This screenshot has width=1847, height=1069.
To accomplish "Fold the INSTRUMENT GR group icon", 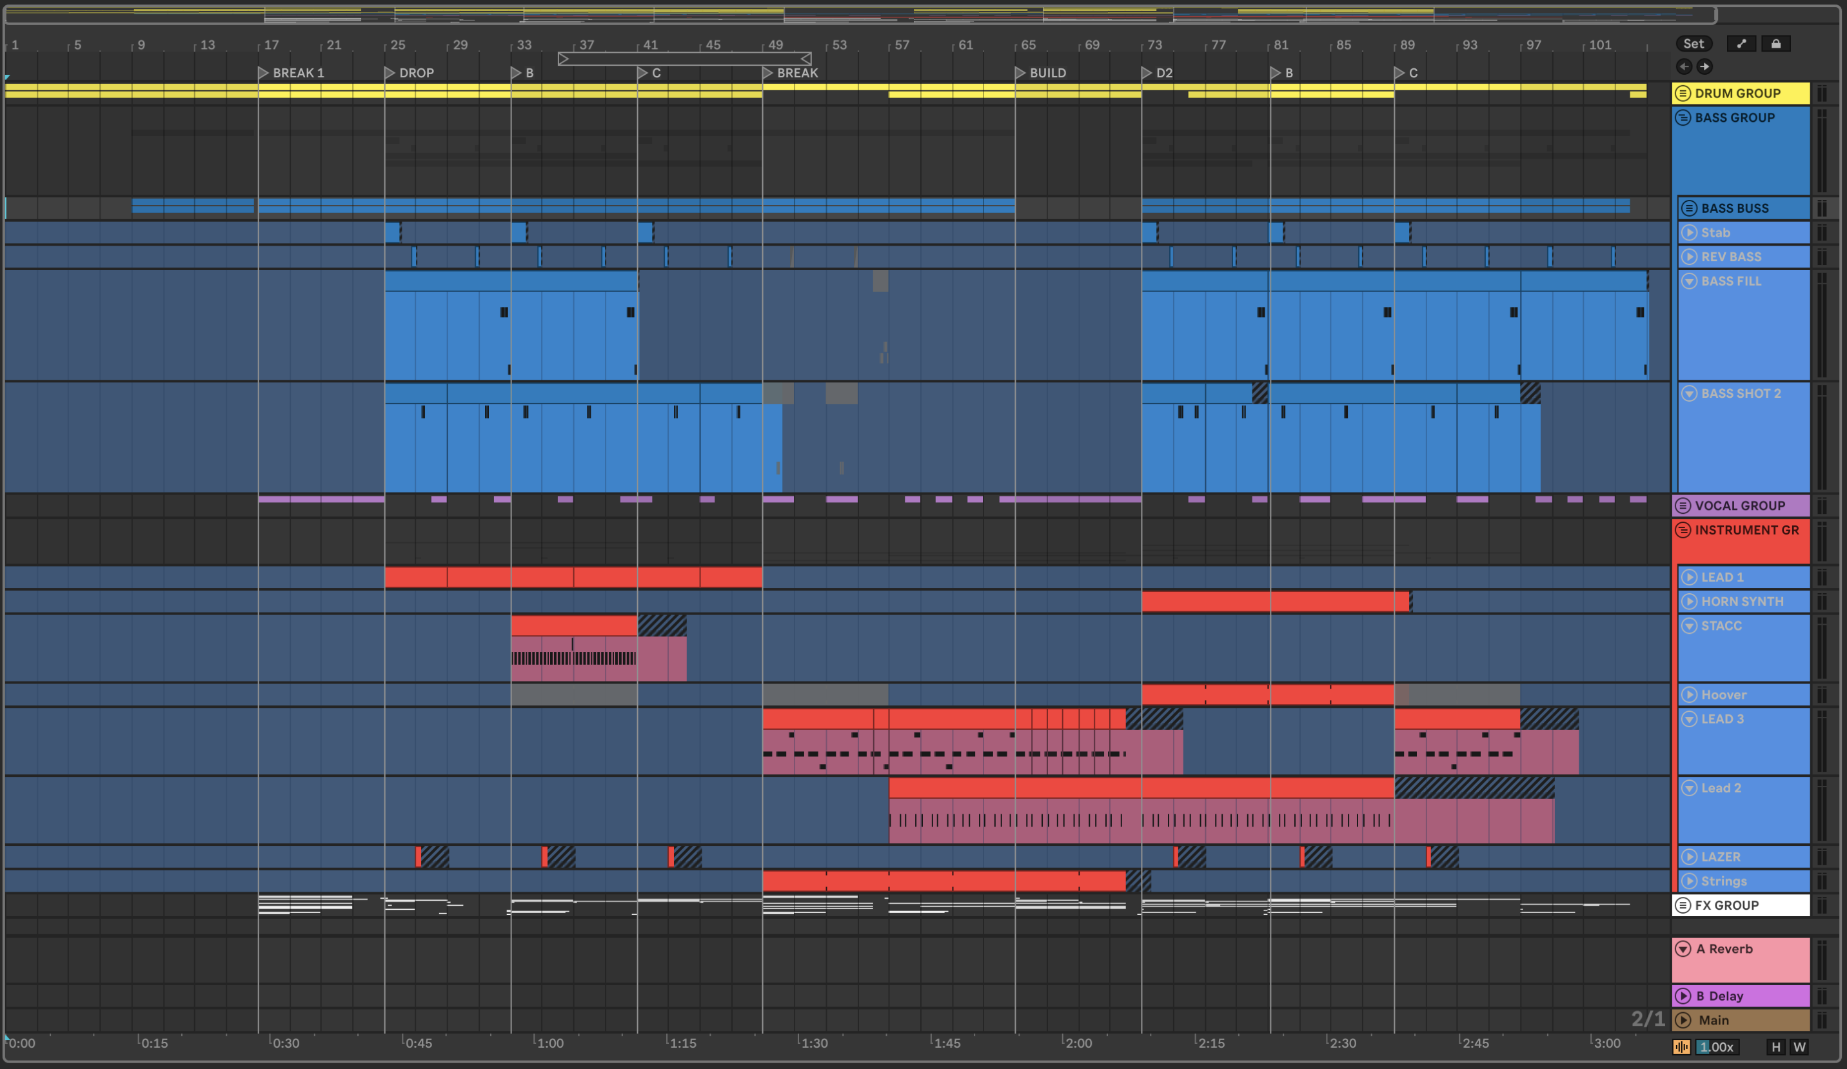I will [x=1684, y=530].
